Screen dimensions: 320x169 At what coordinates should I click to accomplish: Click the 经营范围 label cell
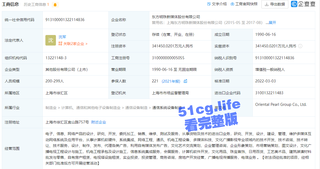point(22,148)
